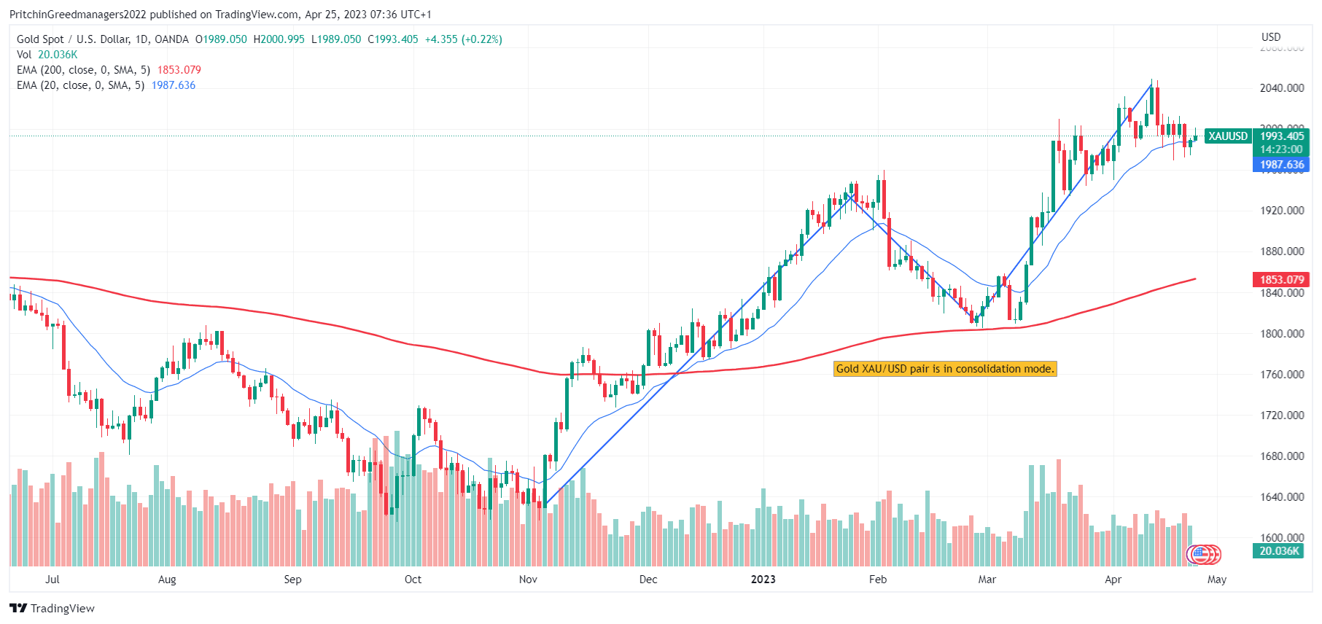Click the open value O1989.050

pyautogui.click(x=221, y=39)
